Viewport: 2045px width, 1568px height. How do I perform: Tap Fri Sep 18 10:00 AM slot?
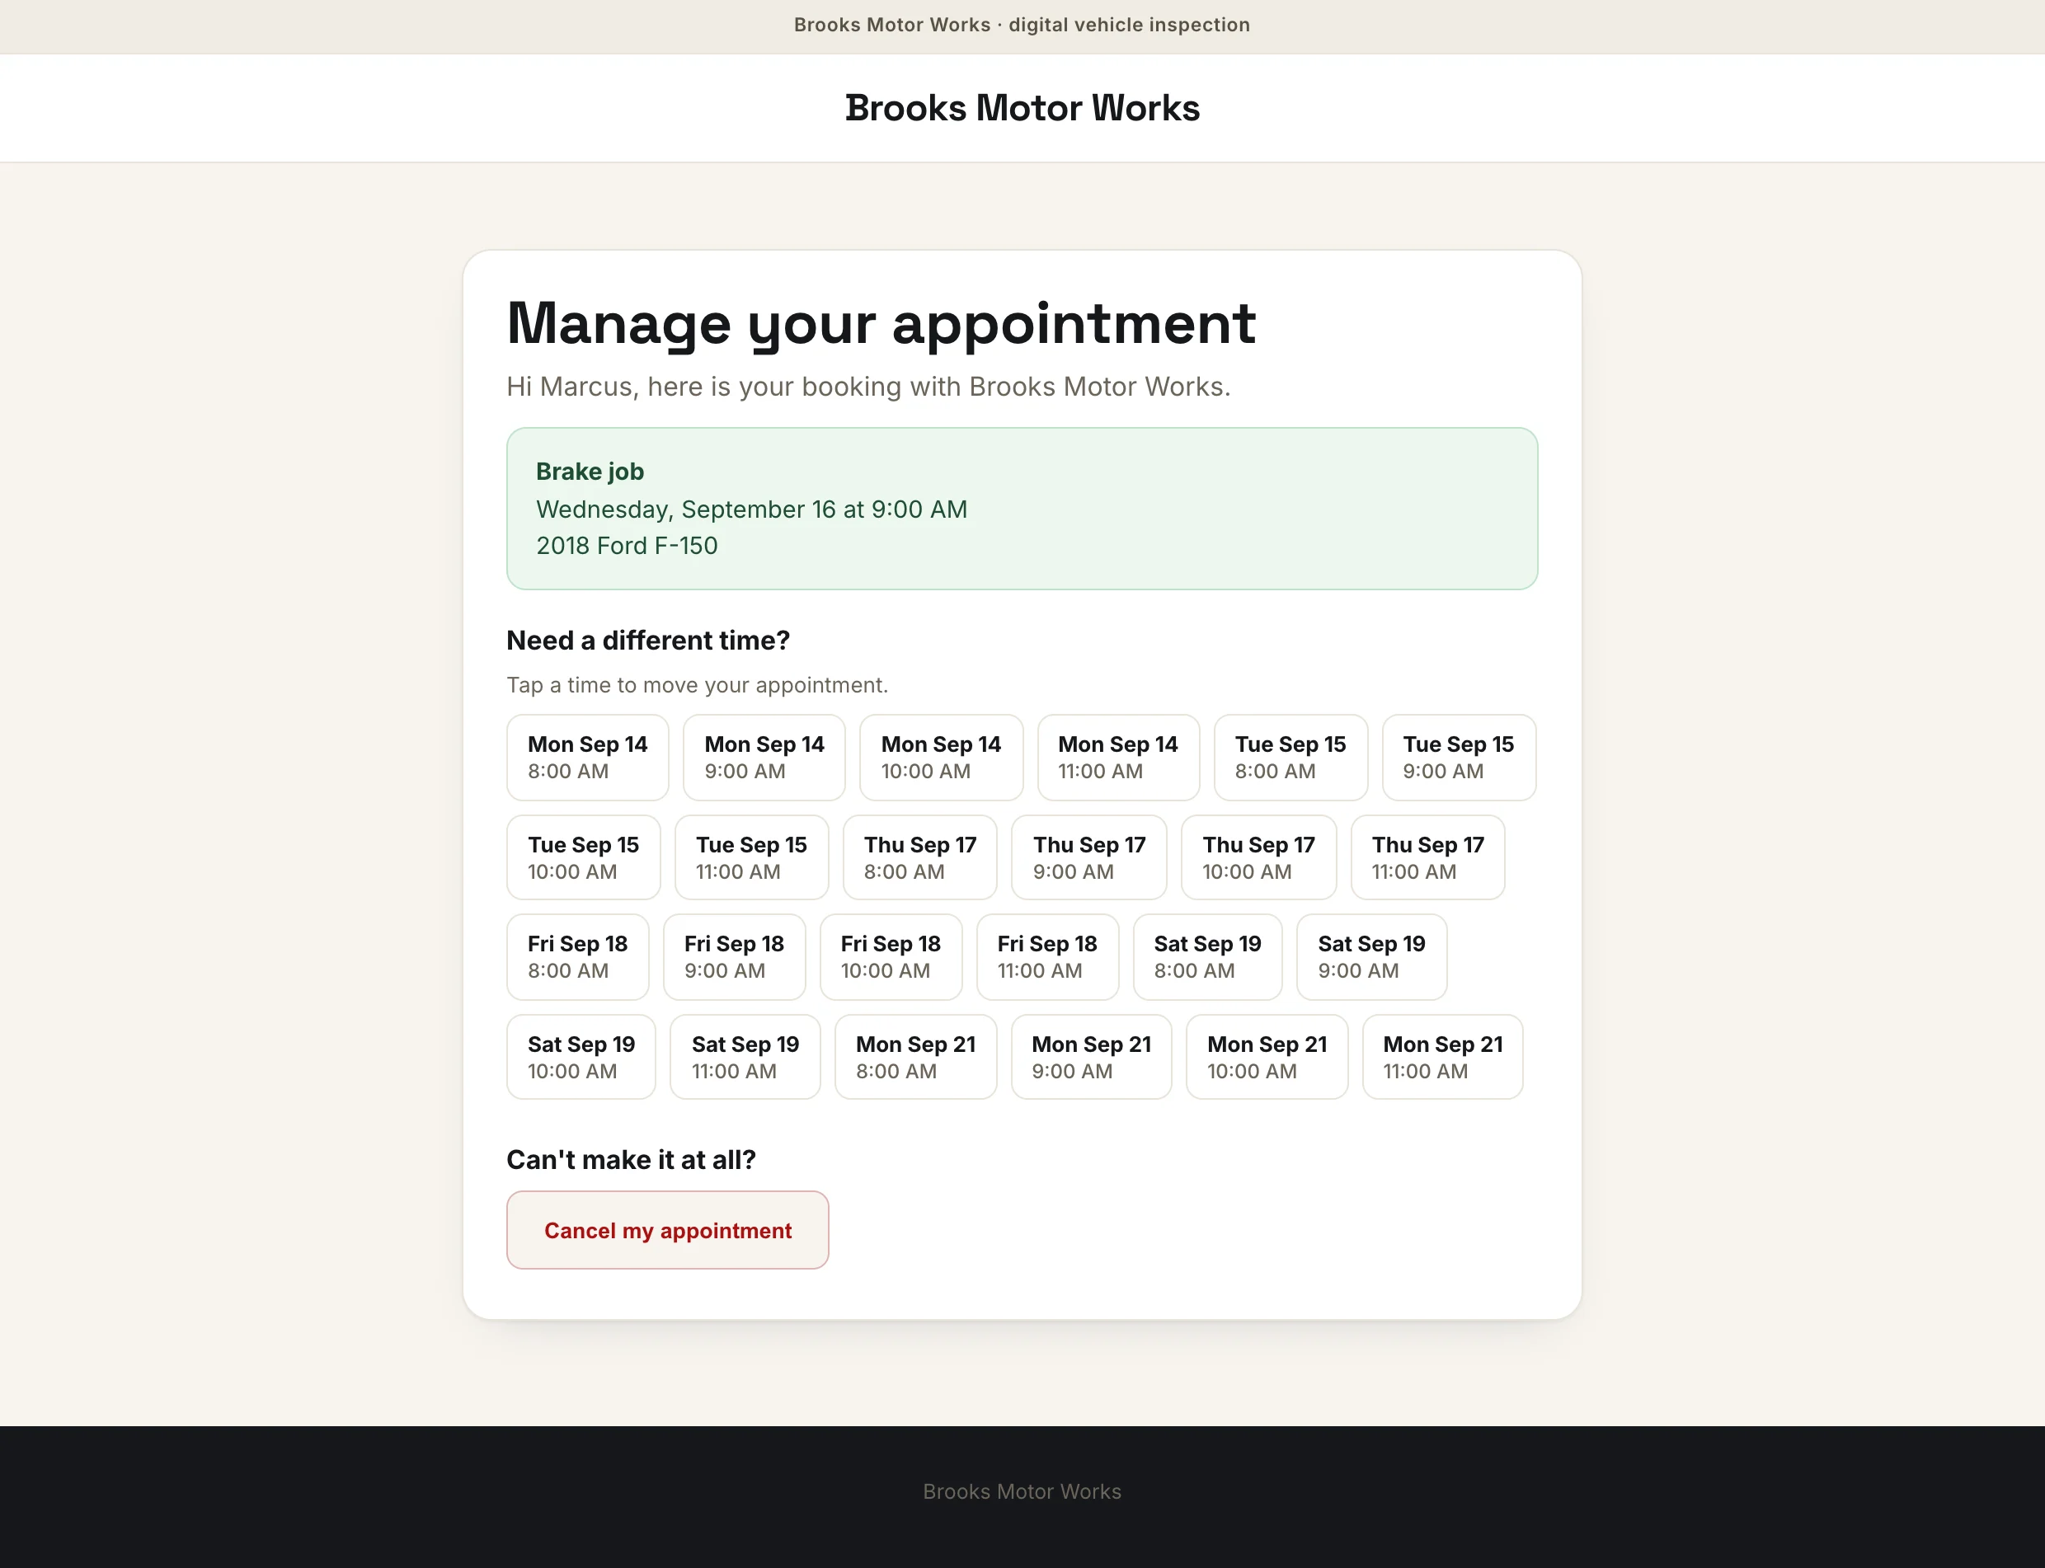891,956
